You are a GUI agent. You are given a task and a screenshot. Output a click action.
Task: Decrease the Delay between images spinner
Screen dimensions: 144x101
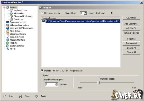click(57, 85)
